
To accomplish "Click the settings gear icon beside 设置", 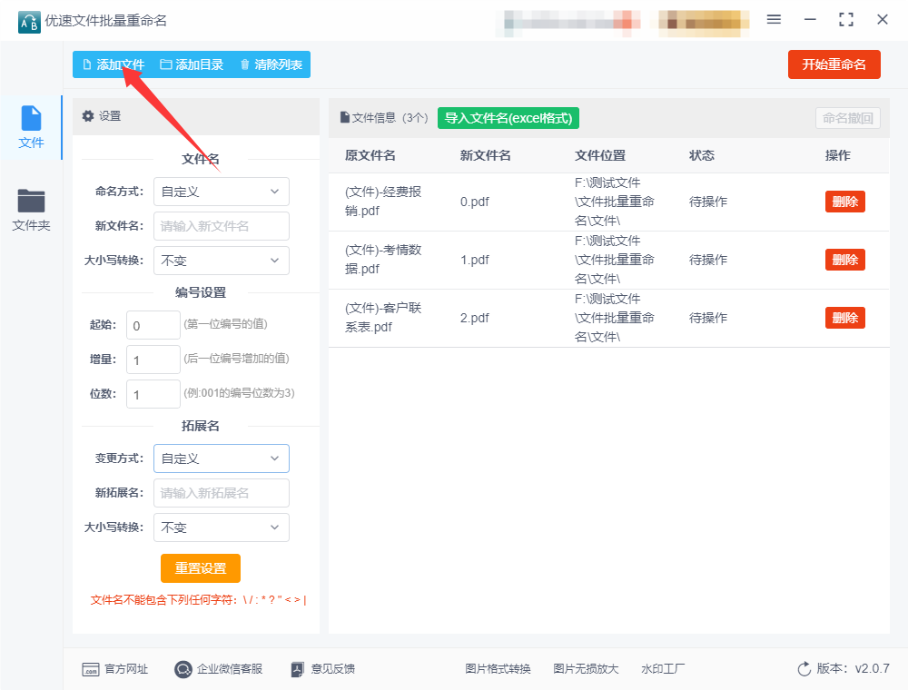I will [x=88, y=116].
